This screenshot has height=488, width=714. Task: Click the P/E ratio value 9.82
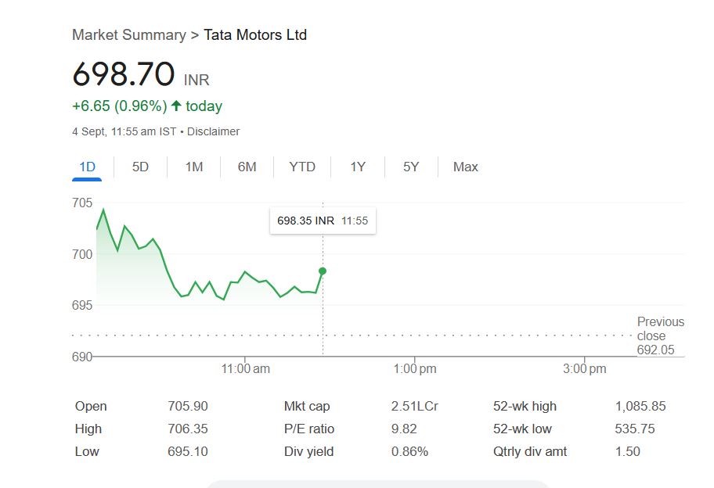[x=404, y=429]
